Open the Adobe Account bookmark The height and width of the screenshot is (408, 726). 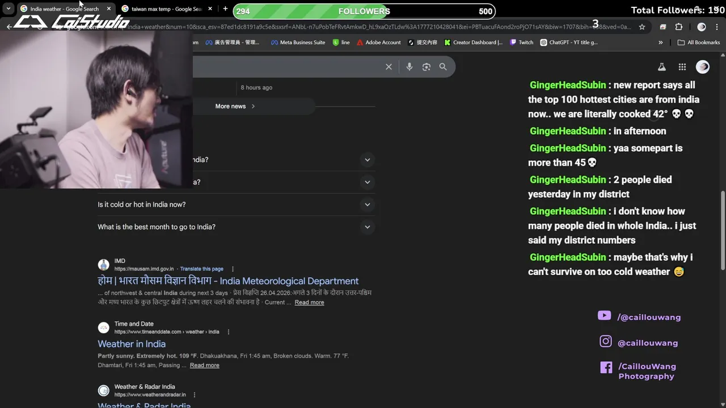(x=378, y=42)
